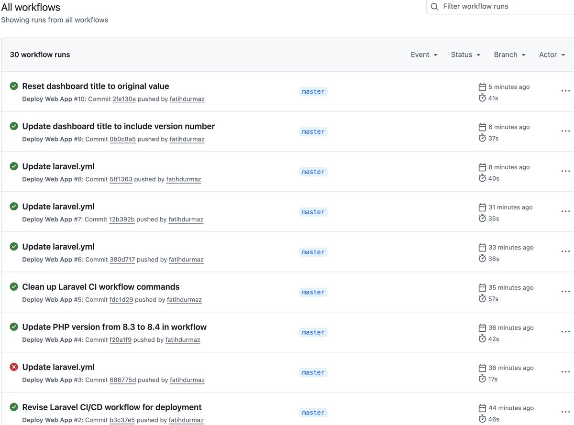
Task: Open commit fdc1d29 link
Action: click(x=121, y=300)
